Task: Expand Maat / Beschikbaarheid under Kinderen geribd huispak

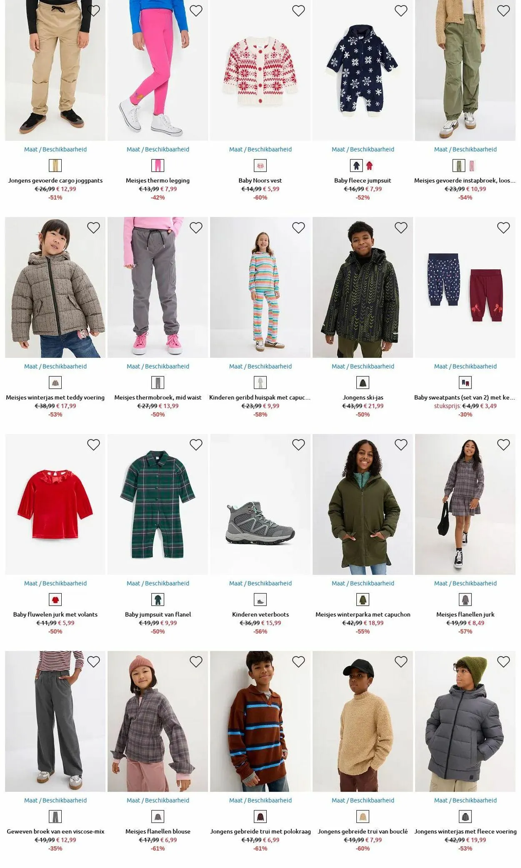Action: (x=260, y=366)
